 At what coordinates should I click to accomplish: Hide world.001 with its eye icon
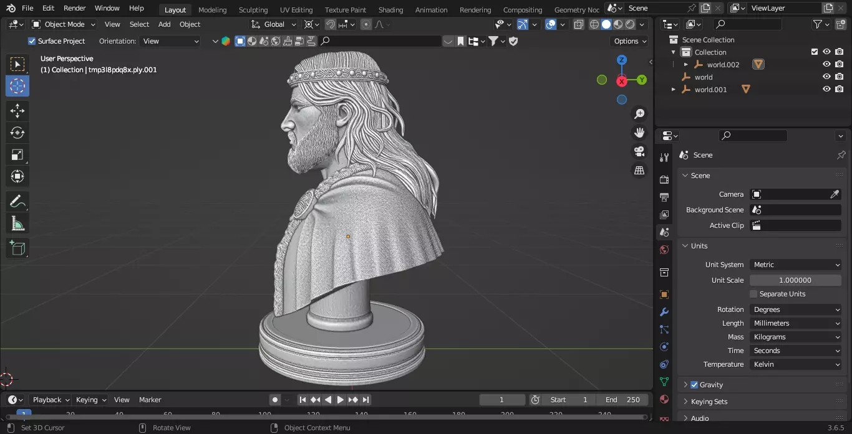(x=826, y=89)
